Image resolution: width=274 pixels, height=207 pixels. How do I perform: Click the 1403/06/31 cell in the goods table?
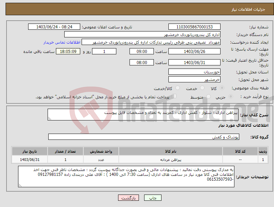[30, 160]
